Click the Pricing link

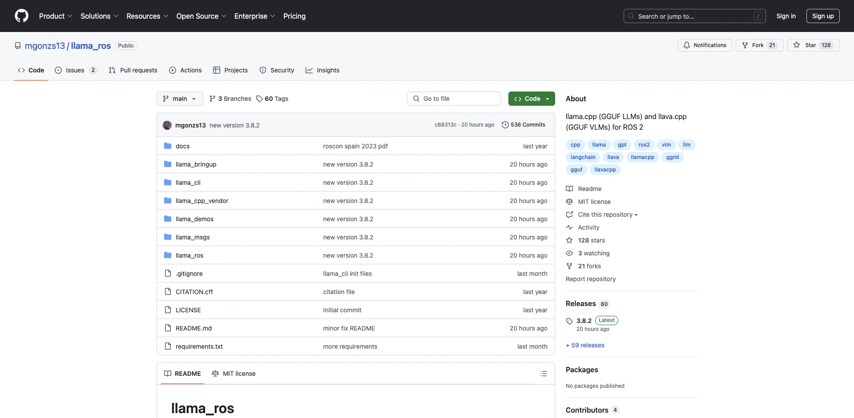pos(294,16)
